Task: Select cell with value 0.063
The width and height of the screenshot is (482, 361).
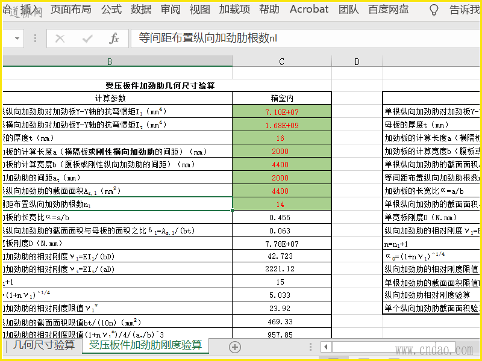Action: [282, 230]
